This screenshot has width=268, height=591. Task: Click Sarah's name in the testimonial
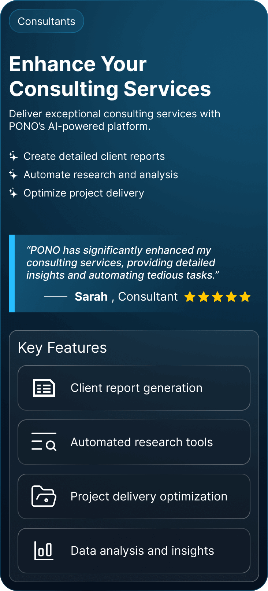click(91, 296)
